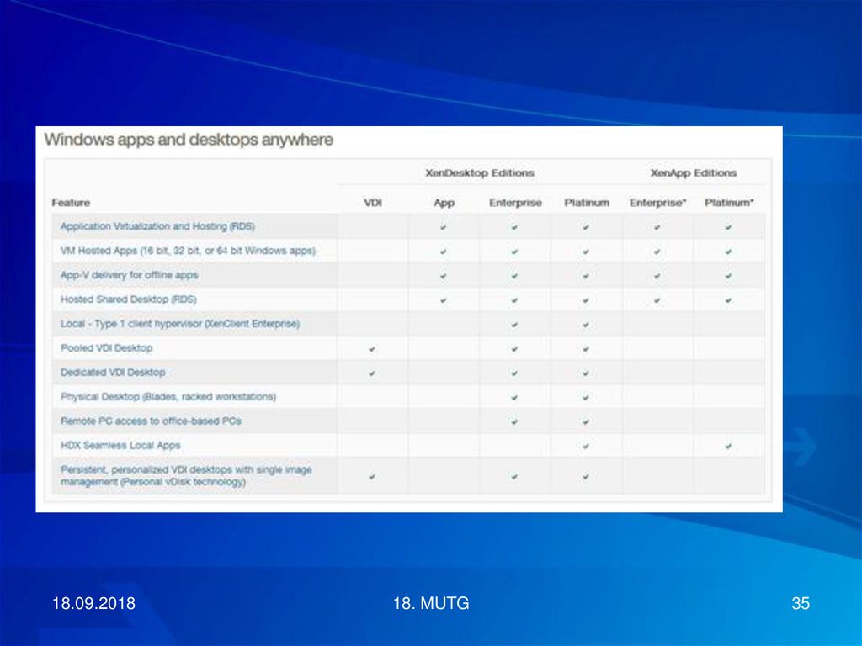The height and width of the screenshot is (646, 862).
Task: Click the XenApp "Enterprise*" column header
Action: click(657, 203)
